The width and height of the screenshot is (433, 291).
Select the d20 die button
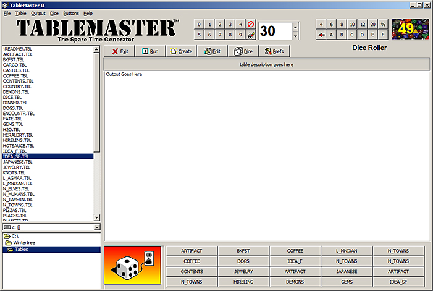click(373, 24)
